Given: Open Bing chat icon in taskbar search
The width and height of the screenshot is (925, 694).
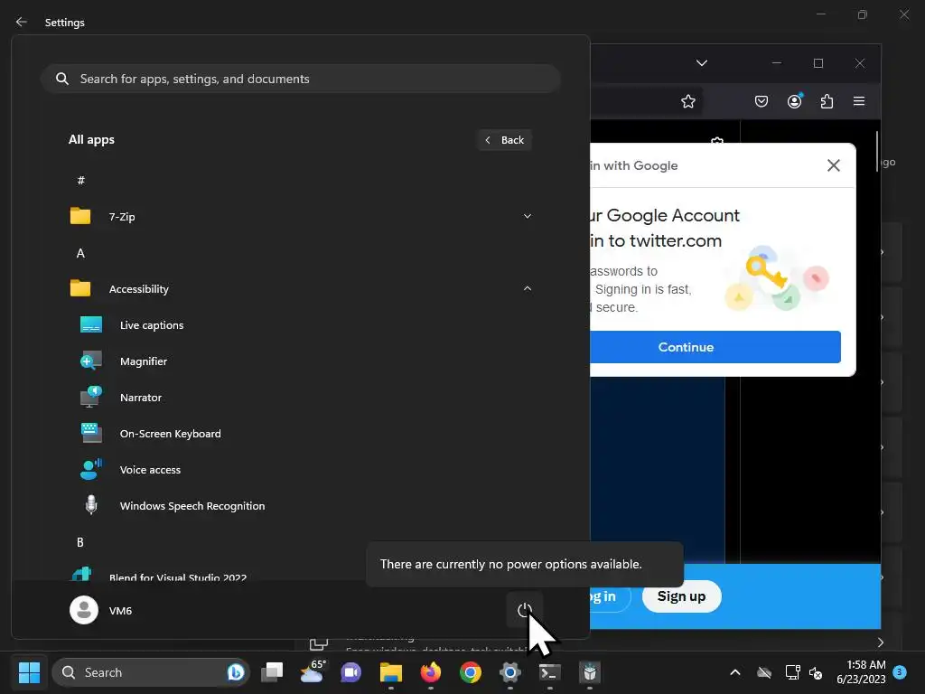Looking at the screenshot, I should coord(236,672).
